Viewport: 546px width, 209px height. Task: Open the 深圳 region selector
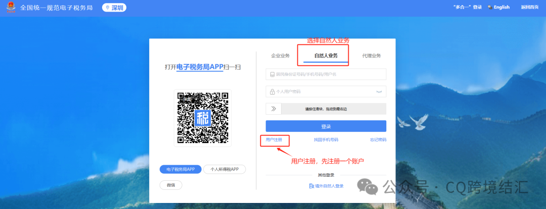tap(114, 8)
